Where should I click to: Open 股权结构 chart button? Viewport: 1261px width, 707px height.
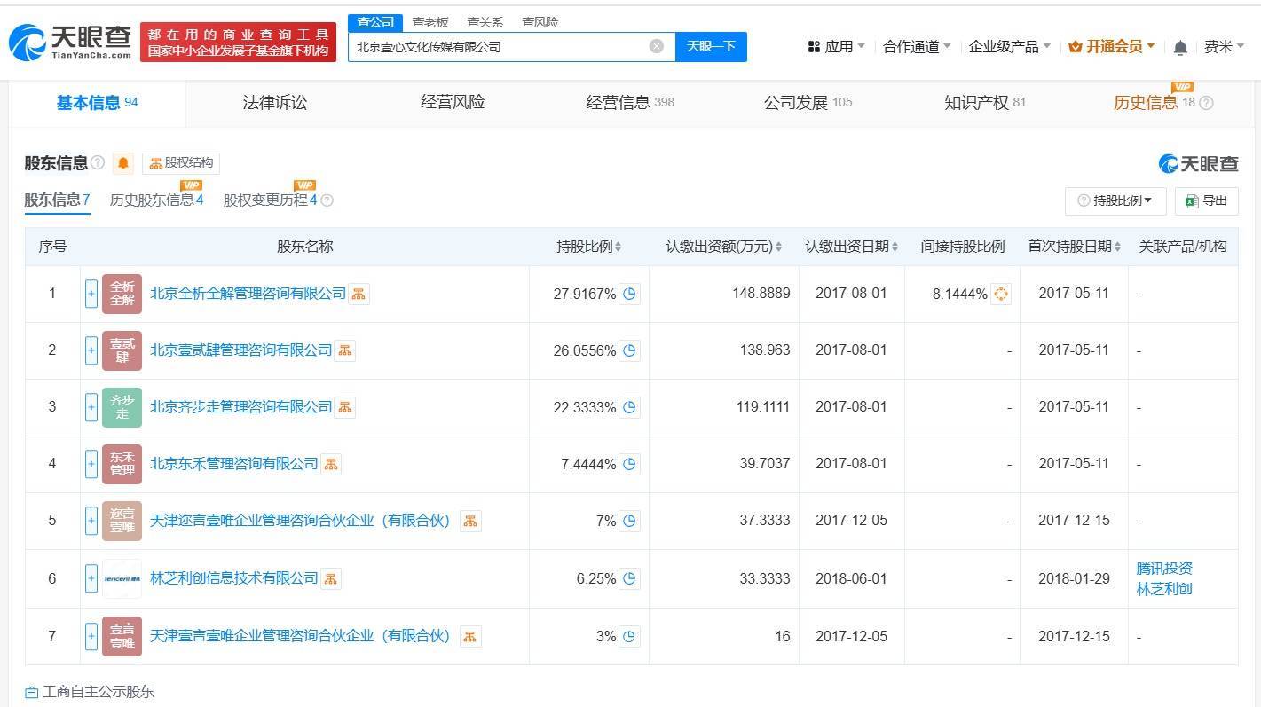(181, 163)
